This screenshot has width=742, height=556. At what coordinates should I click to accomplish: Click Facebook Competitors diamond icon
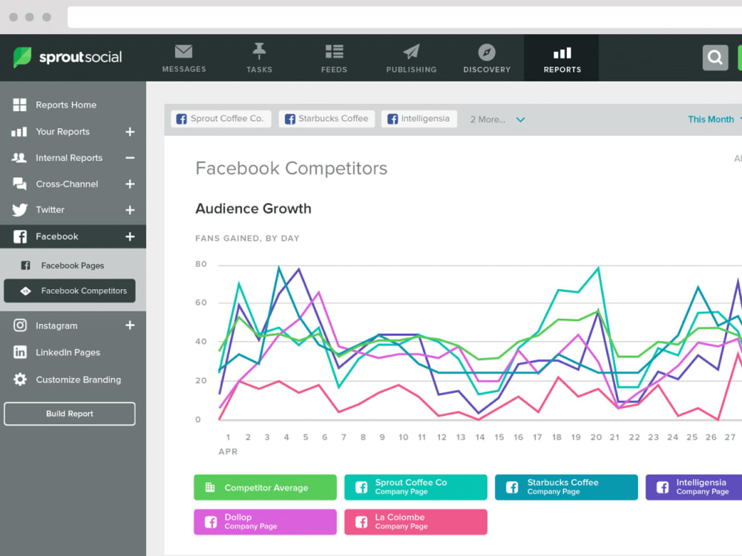click(x=25, y=291)
